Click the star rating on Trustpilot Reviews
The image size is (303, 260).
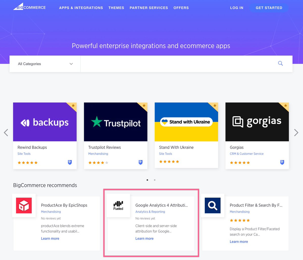coord(98,163)
